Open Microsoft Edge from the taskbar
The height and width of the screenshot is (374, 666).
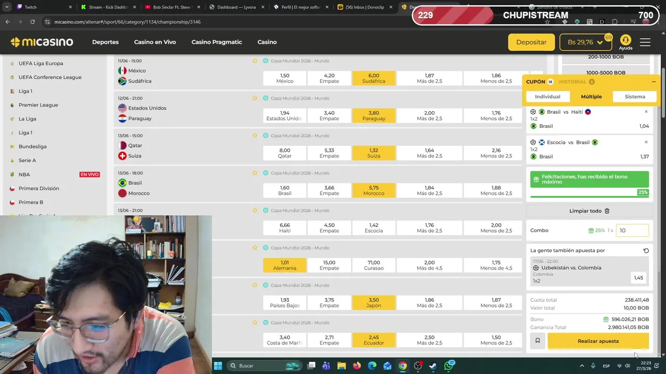click(x=372, y=366)
